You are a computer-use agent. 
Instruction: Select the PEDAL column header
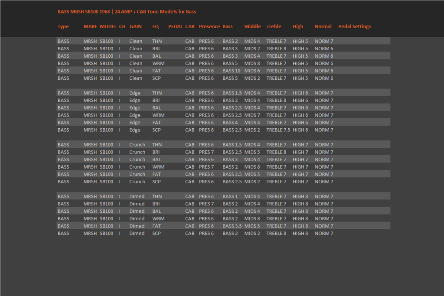176,26
